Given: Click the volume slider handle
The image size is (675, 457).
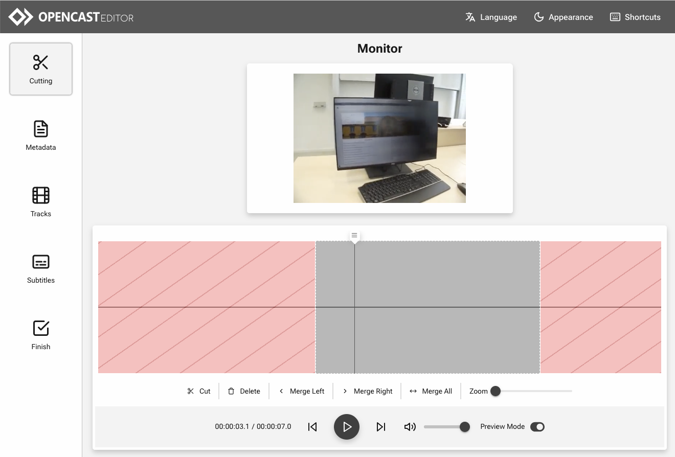Looking at the screenshot, I should pos(464,426).
